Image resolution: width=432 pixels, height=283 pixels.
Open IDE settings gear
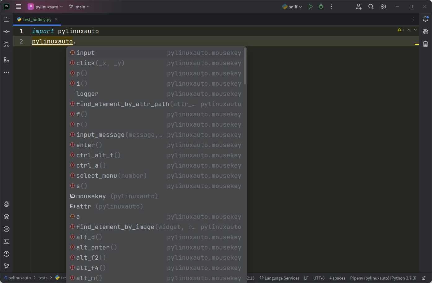383,7
